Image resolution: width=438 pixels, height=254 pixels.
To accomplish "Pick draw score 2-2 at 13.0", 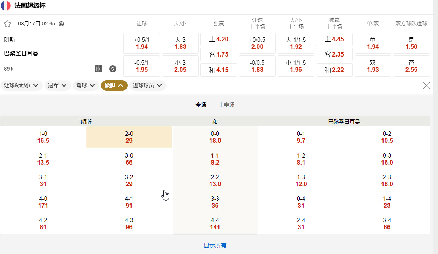I will [215, 181].
